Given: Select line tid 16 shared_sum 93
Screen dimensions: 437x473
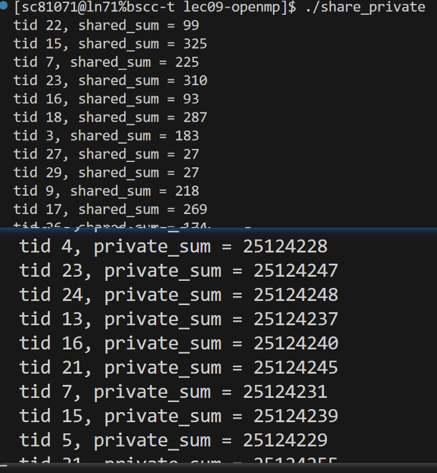Looking at the screenshot, I should point(106,99).
